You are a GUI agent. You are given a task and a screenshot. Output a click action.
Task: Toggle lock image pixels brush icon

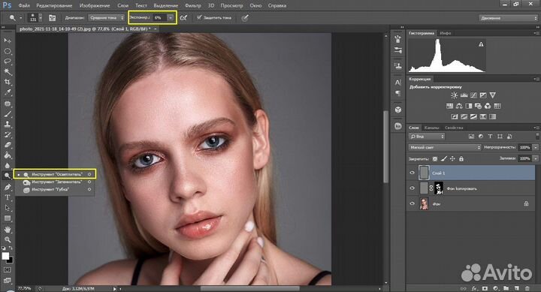tap(444, 158)
